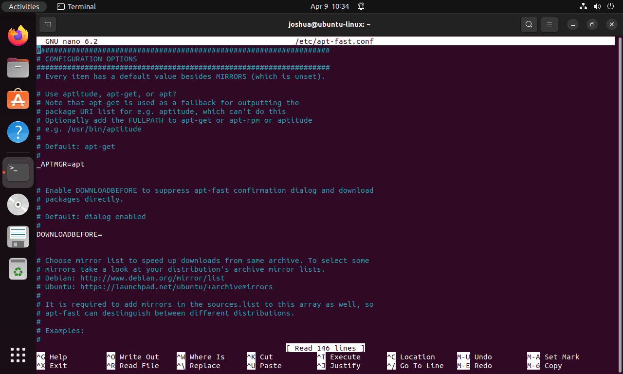Screen dimensions: 623x374
Task: Launch Ubuntu Software from the dock
Action: click(18, 99)
